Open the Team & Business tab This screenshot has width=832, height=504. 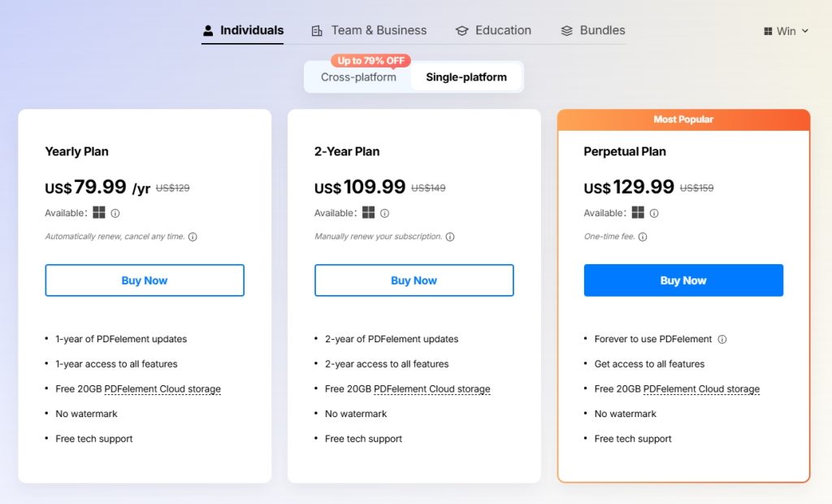pyautogui.click(x=370, y=30)
